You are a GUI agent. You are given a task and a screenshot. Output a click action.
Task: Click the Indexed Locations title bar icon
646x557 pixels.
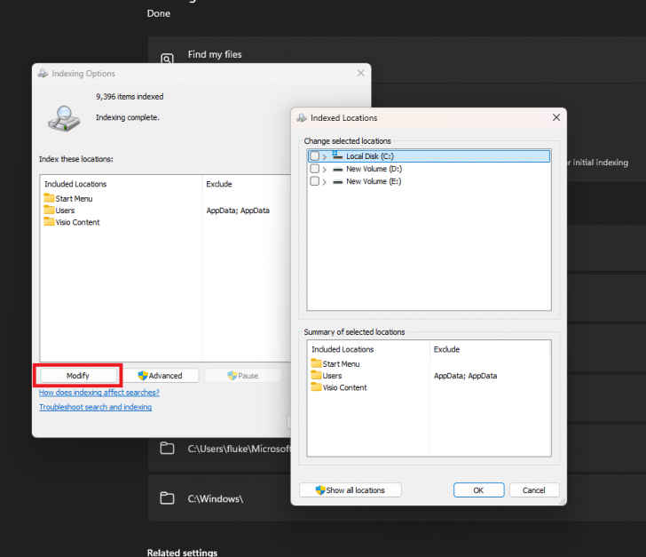click(302, 117)
